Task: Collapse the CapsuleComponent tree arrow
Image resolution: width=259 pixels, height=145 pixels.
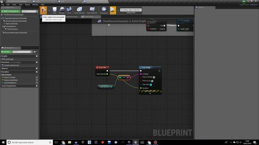Action: click(2, 18)
